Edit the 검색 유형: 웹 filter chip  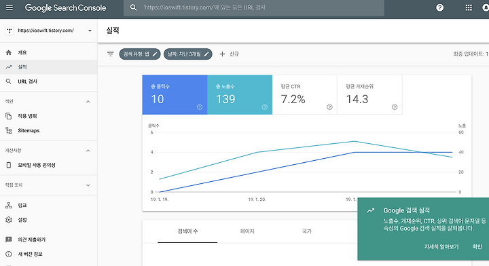pos(140,54)
